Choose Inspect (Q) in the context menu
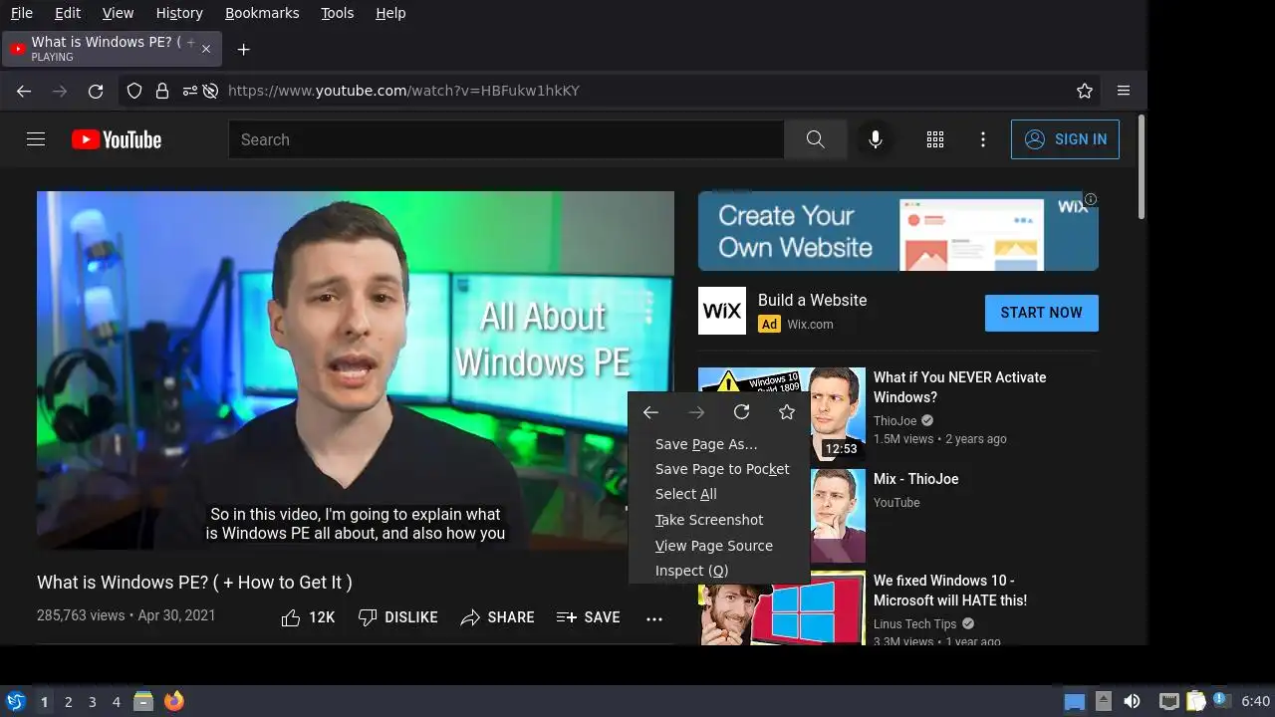The width and height of the screenshot is (1275, 717). tap(718, 571)
